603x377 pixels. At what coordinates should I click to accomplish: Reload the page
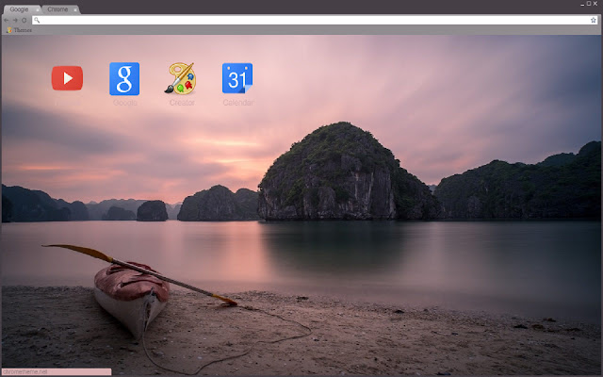(24, 20)
